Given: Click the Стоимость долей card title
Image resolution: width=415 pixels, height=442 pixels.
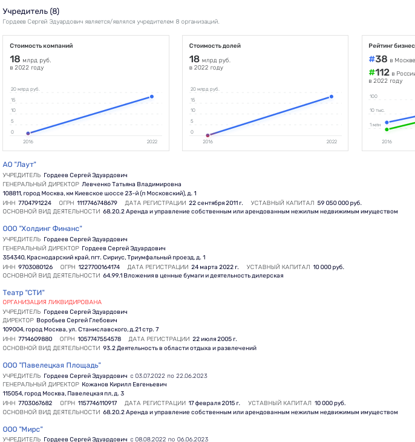Looking at the screenshot, I should [x=215, y=46].
